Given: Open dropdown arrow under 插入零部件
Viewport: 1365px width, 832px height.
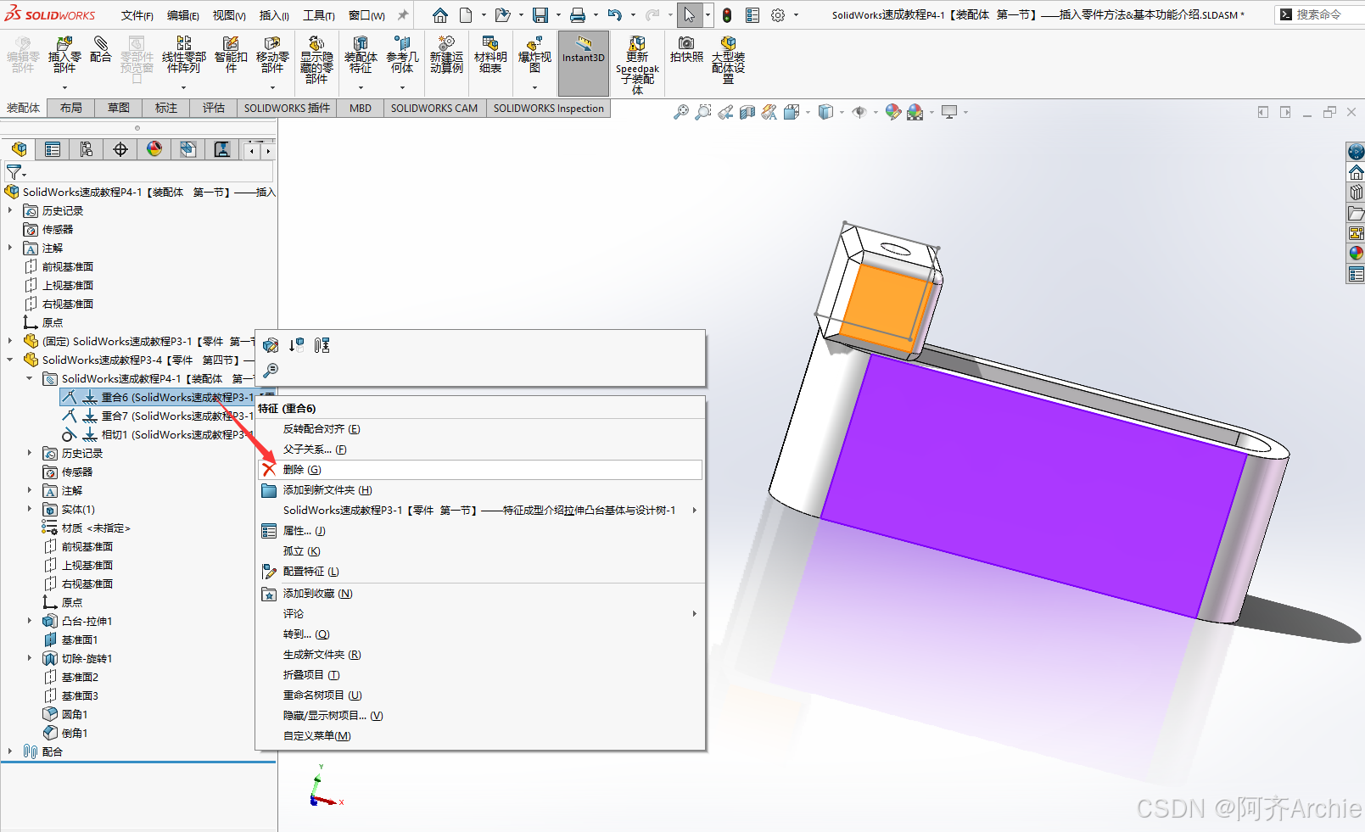Looking at the screenshot, I should (x=64, y=87).
